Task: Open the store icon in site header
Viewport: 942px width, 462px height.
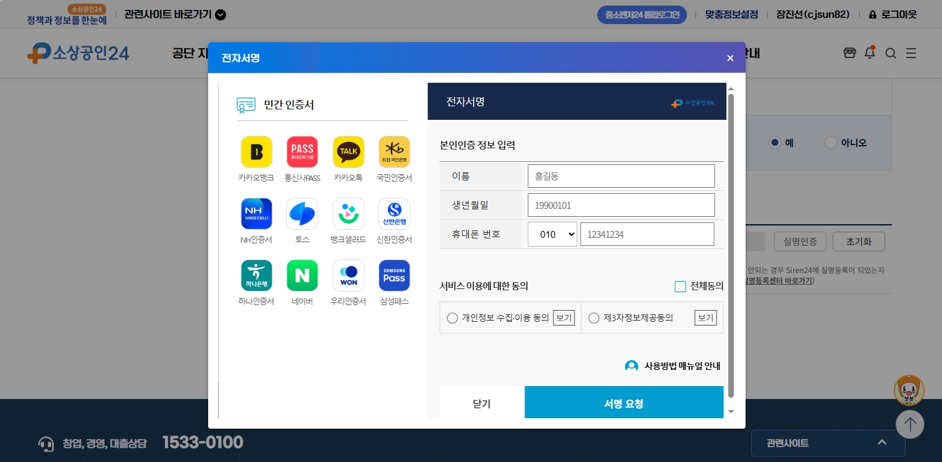Action: (850, 53)
